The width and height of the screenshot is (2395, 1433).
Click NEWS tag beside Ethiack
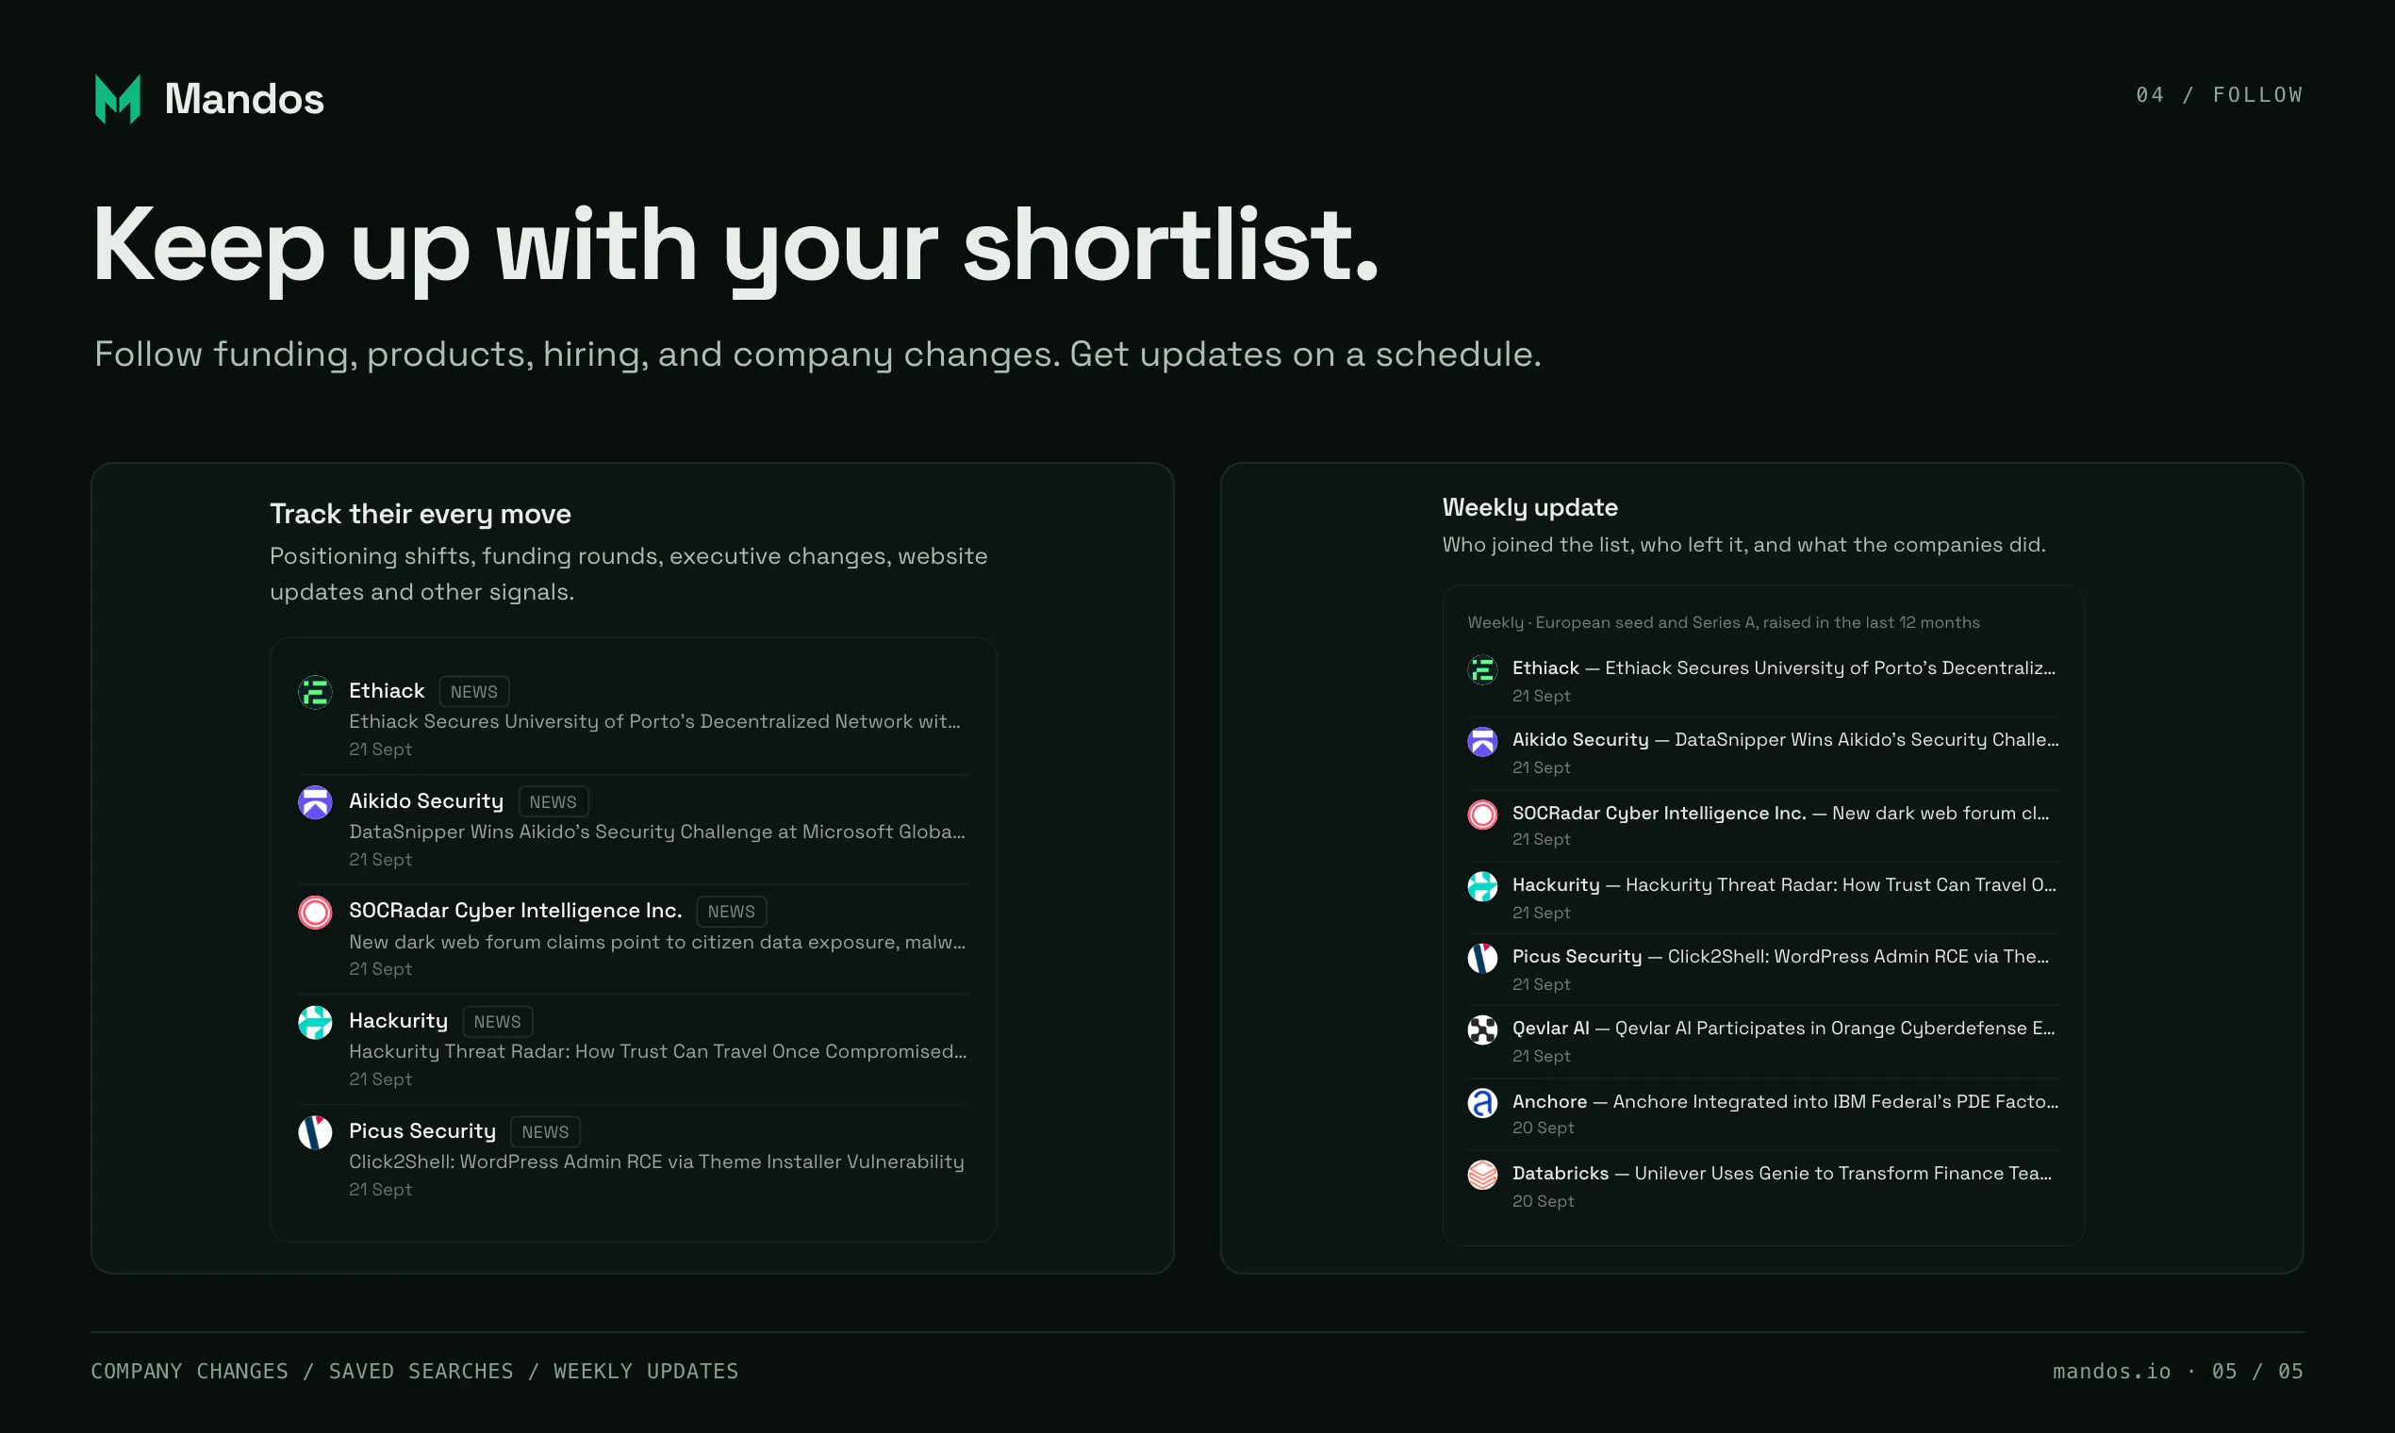tap(474, 691)
